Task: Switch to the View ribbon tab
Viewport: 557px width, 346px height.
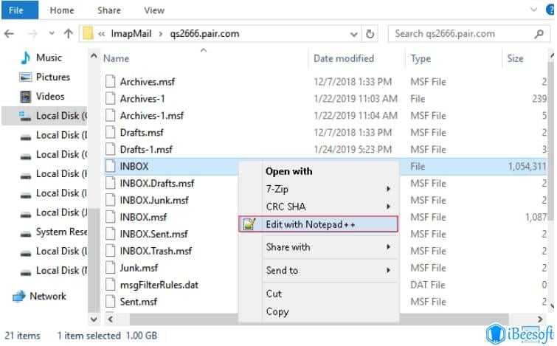Action: click(x=154, y=10)
